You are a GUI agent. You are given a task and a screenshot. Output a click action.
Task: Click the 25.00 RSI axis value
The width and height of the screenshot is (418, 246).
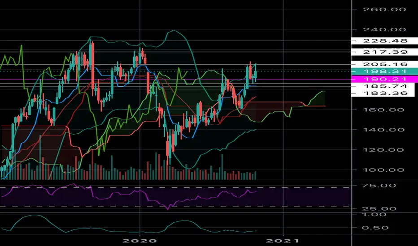[x=379, y=209]
